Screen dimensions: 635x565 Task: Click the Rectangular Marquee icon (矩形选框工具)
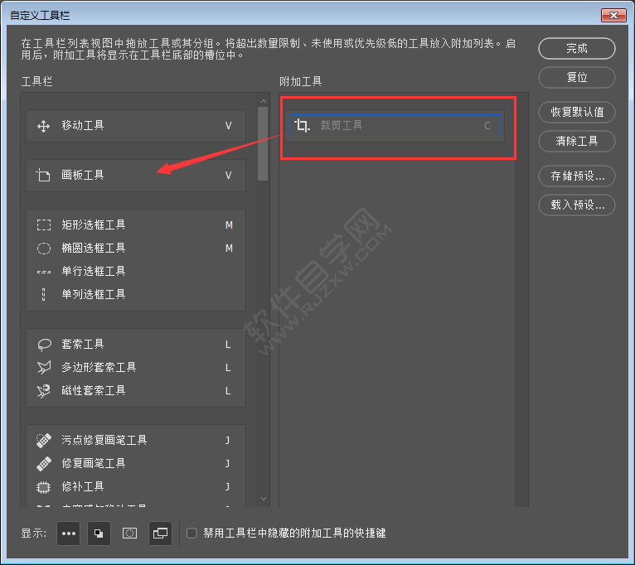coord(44,225)
